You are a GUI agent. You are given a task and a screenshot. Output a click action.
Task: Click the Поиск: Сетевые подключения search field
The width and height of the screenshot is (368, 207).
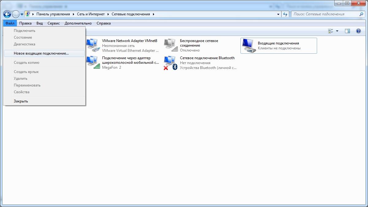[325, 14]
